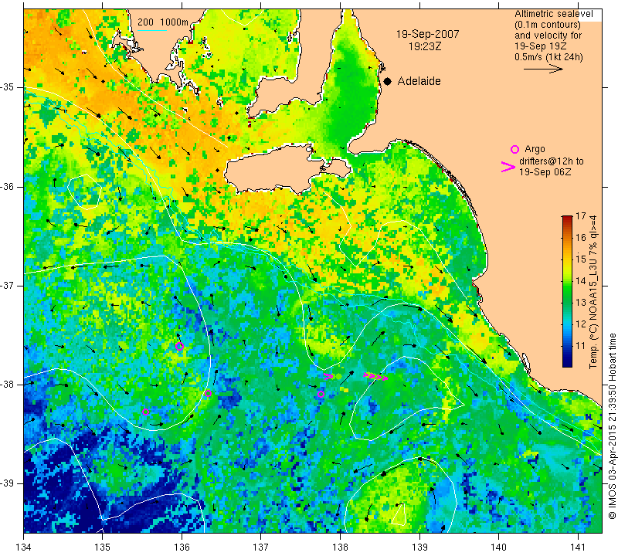Image resolution: width=618 pixels, height=556 pixels.
Task: Click the 14 tick on temperature scale
Action: coord(581,281)
